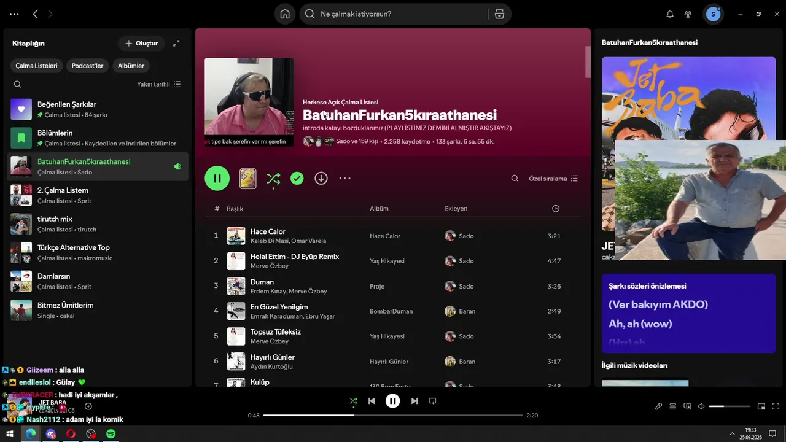Open Bitmez Ümitlerim single
786x442 pixels.
pyautogui.click(x=98, y=310)
